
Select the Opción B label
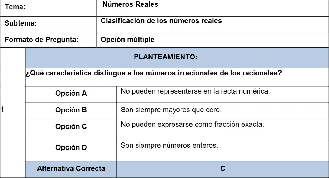click(x=71, y=111)
